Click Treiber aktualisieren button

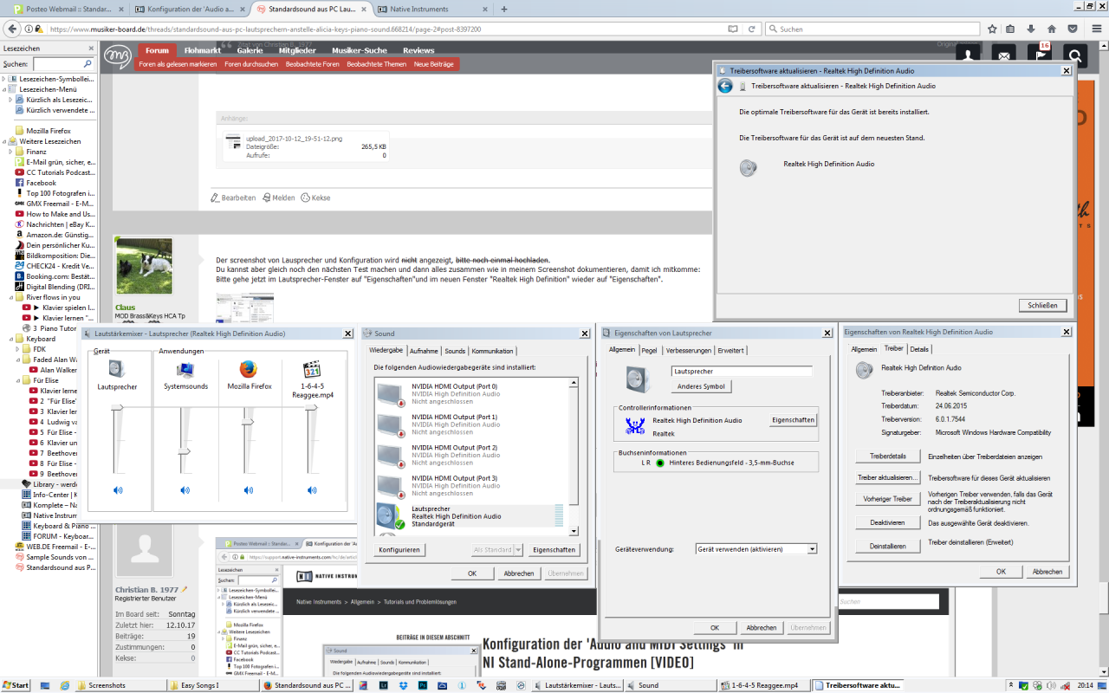tap(888, 477)
